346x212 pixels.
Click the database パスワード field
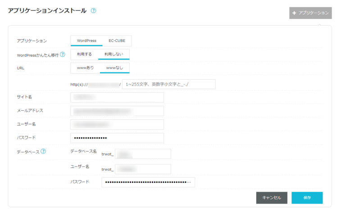point(148,182)
